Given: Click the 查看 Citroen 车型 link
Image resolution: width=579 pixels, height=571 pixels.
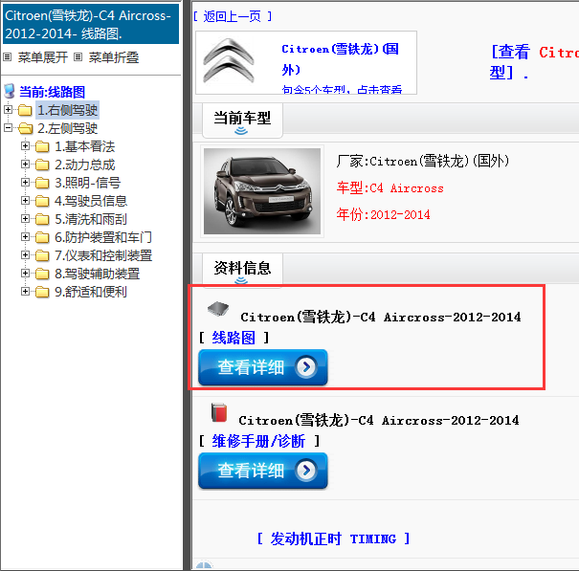Looking at the screenshot, I should click(534, 62).
